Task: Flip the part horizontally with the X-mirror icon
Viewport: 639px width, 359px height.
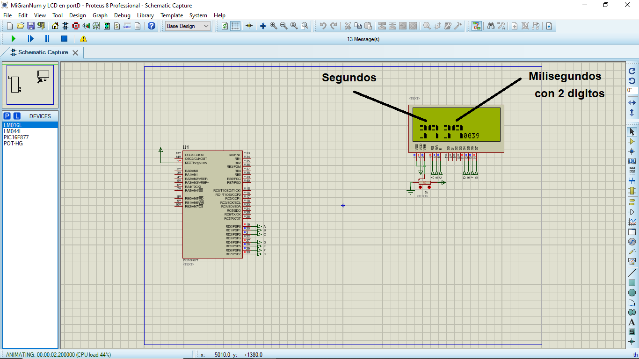Action: pyautogui.click(x=632, y=102)
